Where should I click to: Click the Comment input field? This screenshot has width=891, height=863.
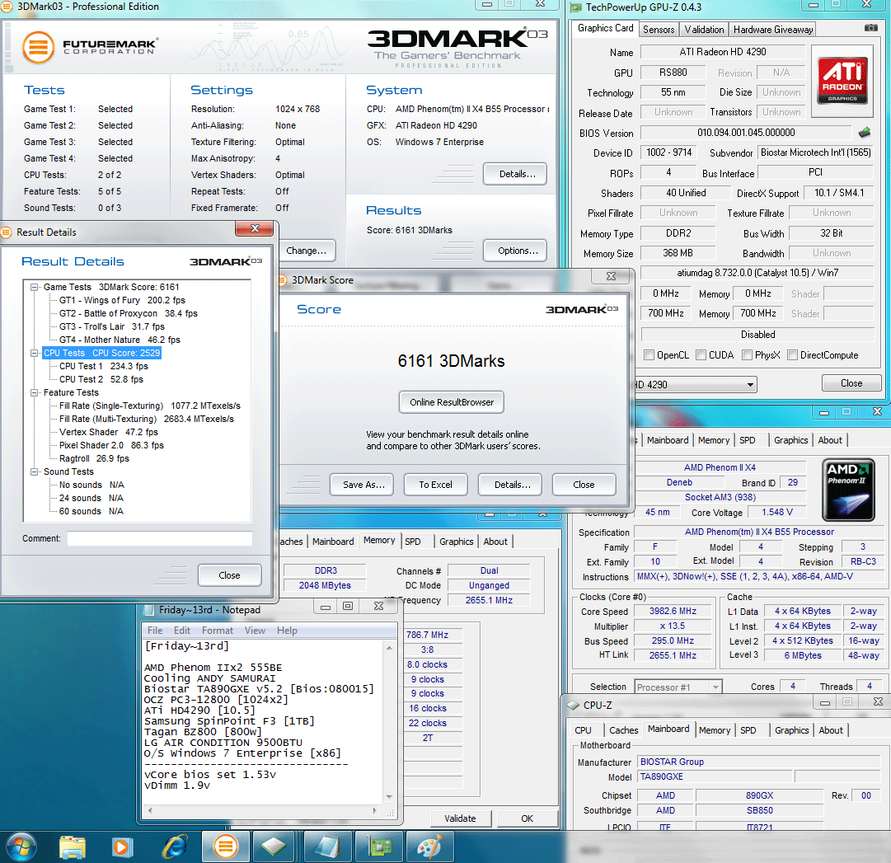click(160, 538)
